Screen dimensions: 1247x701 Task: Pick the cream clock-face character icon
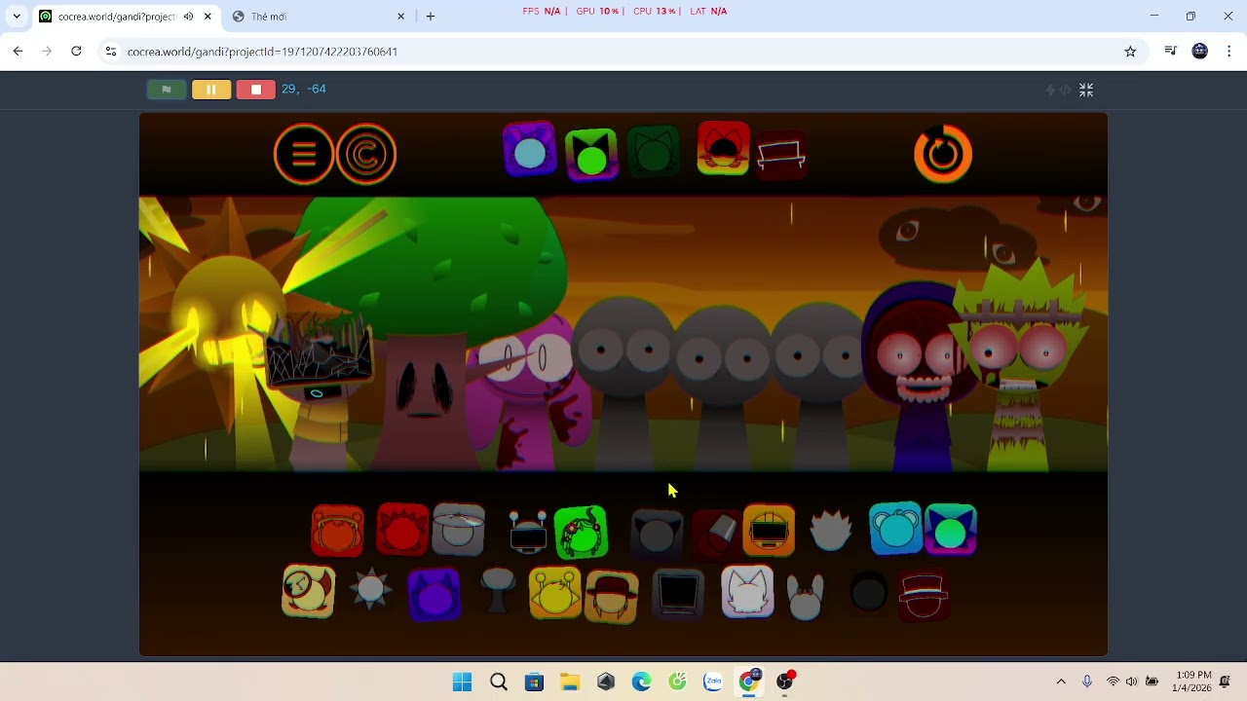pos(308,591)
